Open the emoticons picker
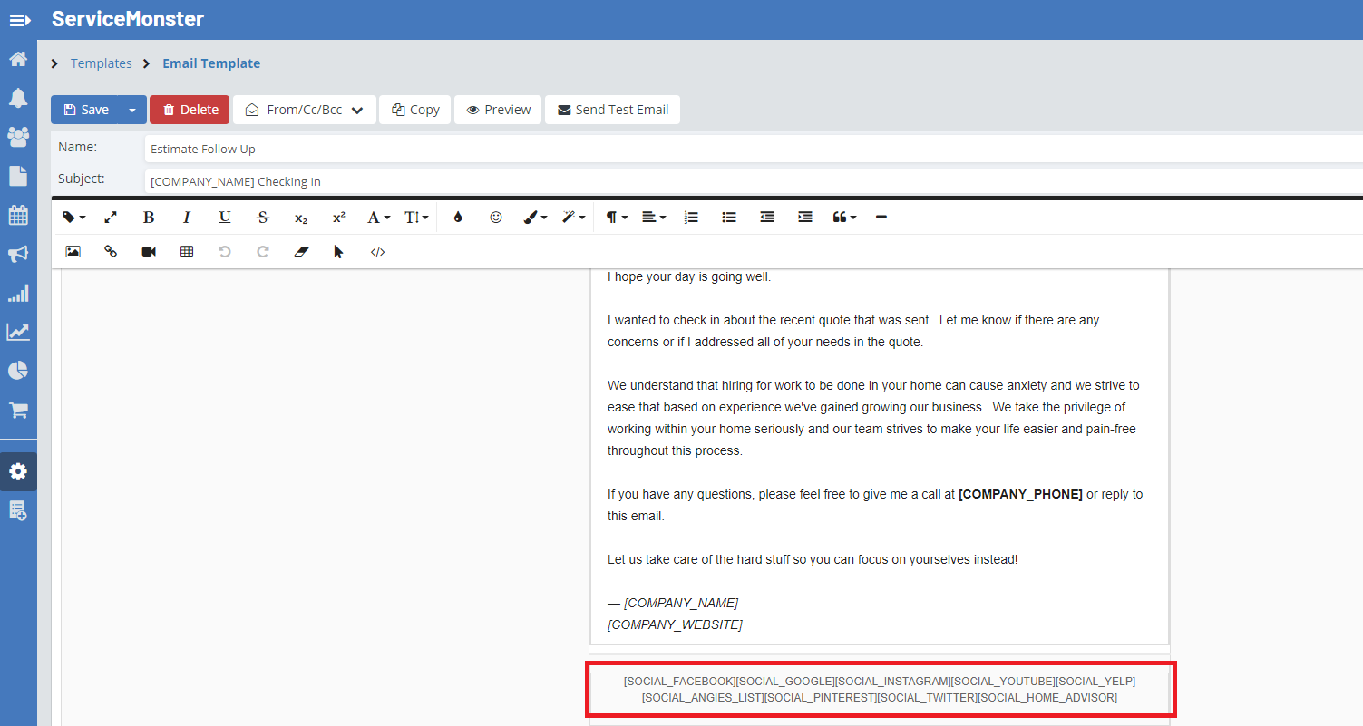 click(x=495, y=218)
